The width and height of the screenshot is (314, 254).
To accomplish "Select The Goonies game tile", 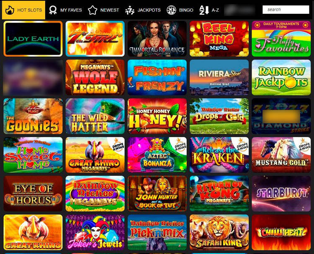I will point(33,116).
